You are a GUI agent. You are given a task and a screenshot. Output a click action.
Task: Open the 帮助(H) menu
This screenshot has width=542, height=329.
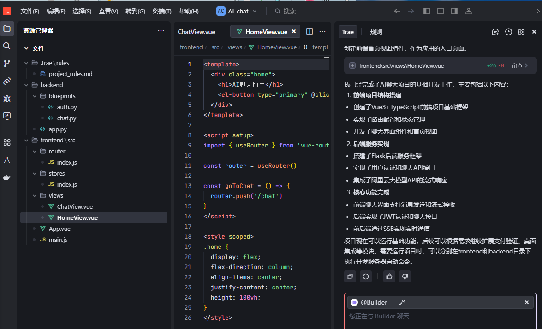tap(188, 11)
